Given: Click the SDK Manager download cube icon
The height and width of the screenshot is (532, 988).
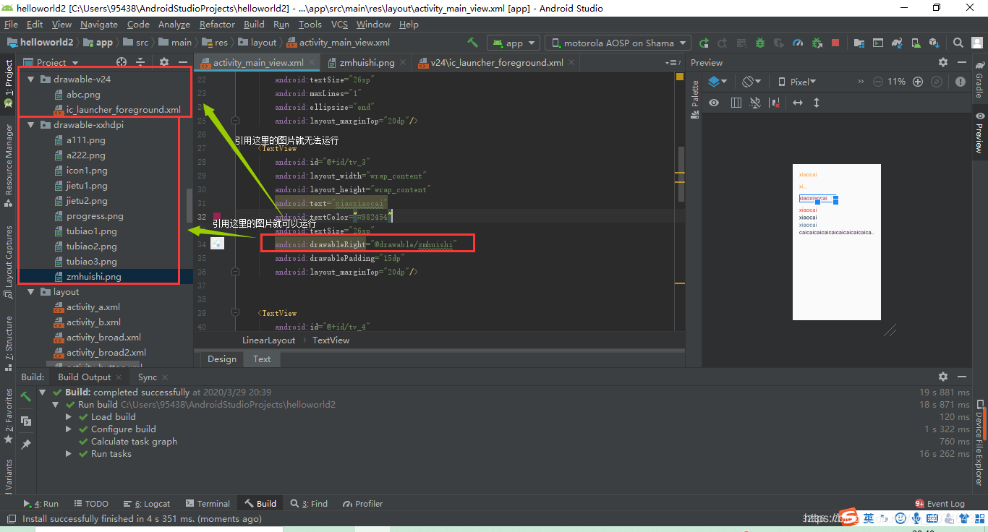Looking at the screenshot, I should pyautogui.click(x=934, y=43).
